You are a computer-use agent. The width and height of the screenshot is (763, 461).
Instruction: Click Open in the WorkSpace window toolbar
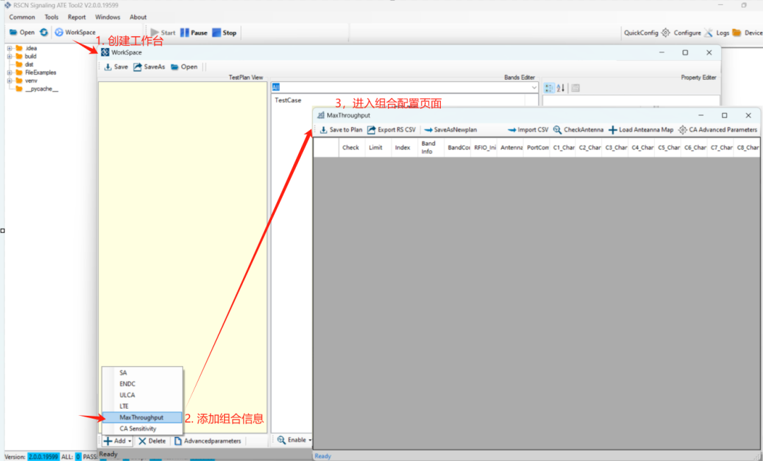click(x=184, y=66)
